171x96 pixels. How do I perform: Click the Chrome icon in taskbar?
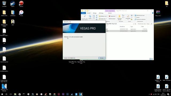[x=55, y=94]
